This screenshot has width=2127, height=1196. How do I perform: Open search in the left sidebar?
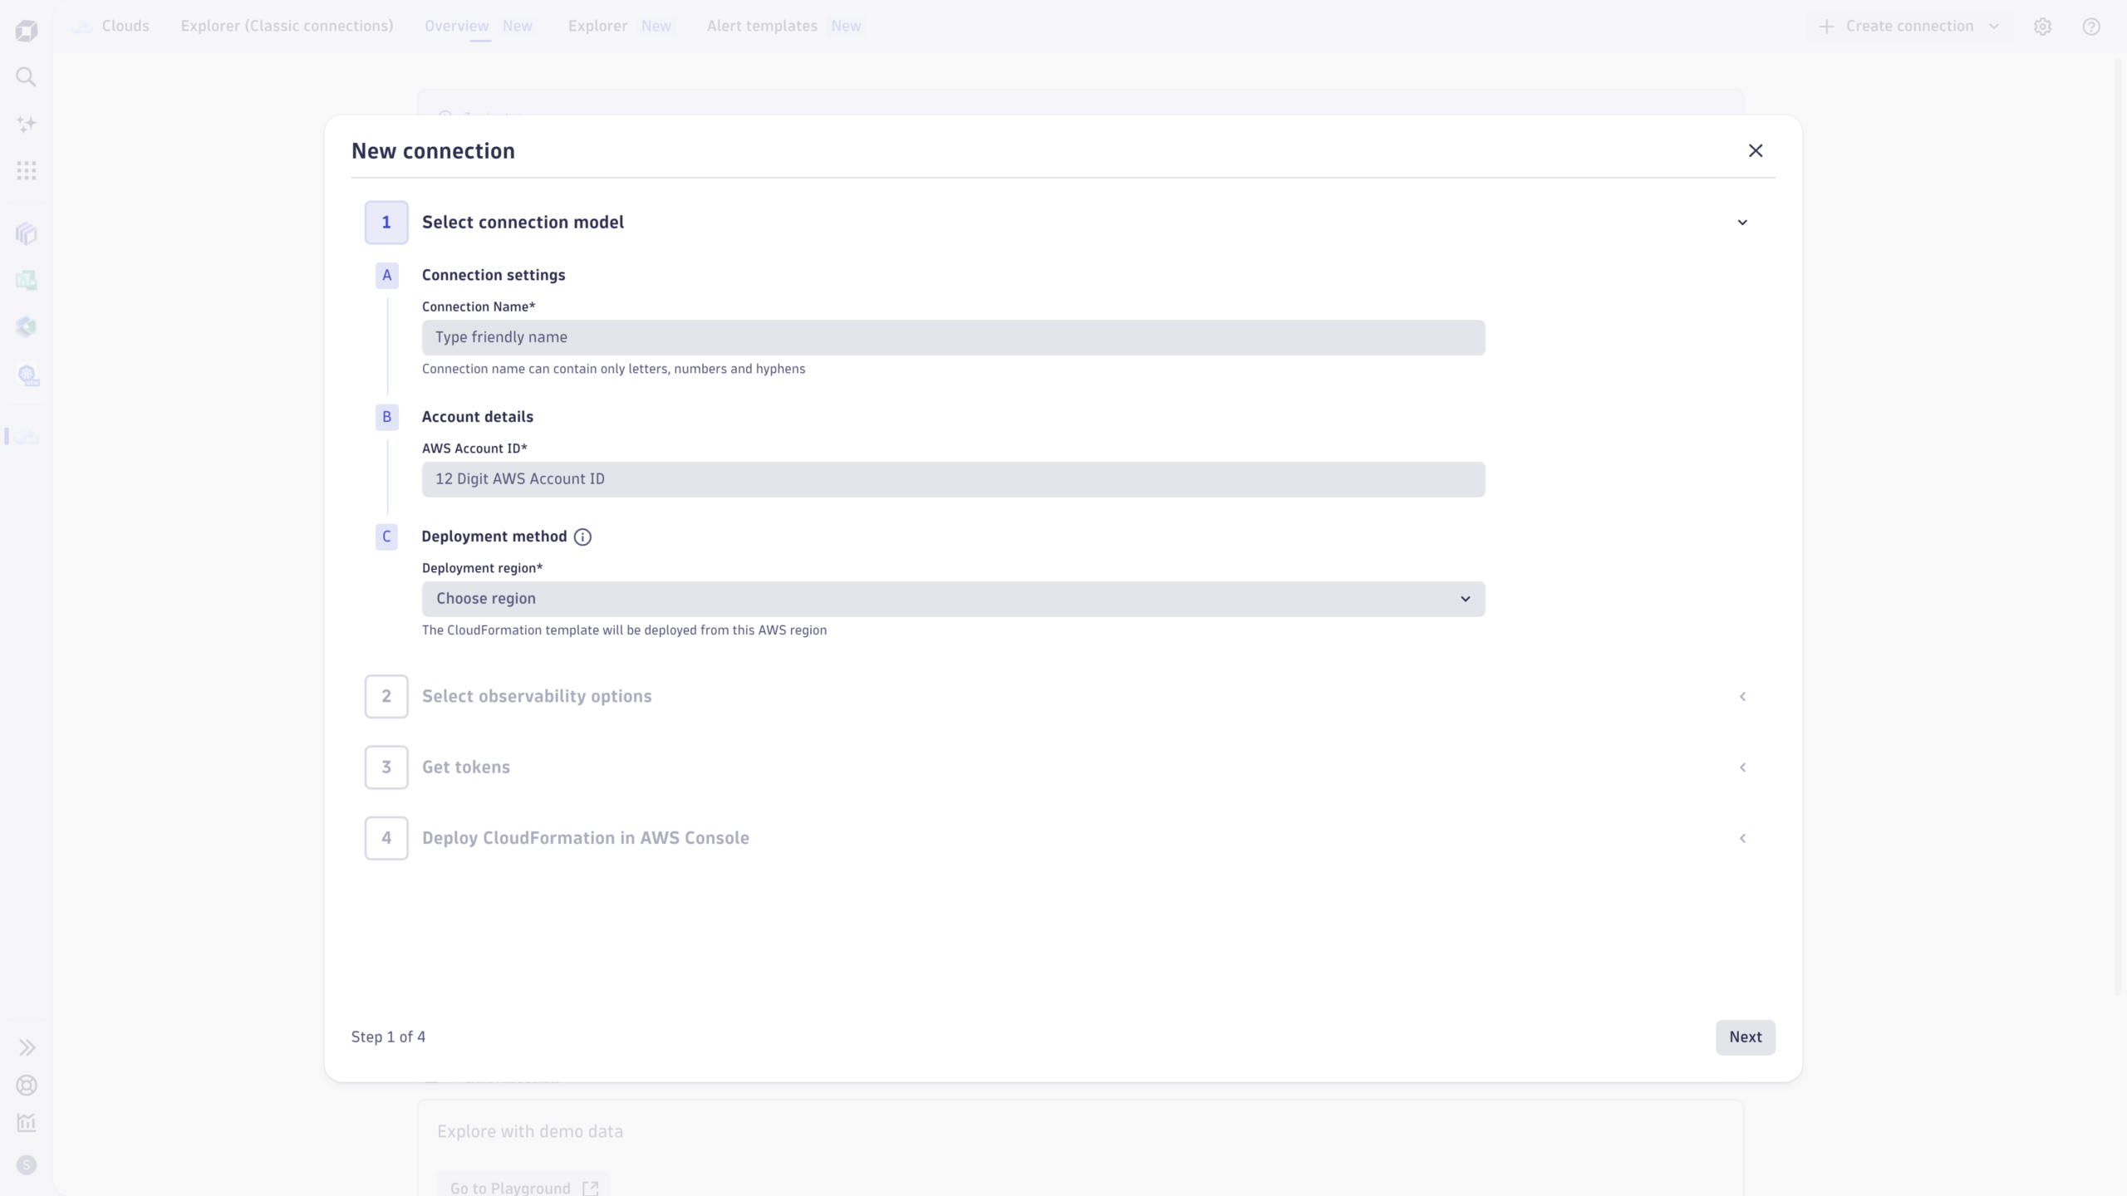(x=27, y=77)
